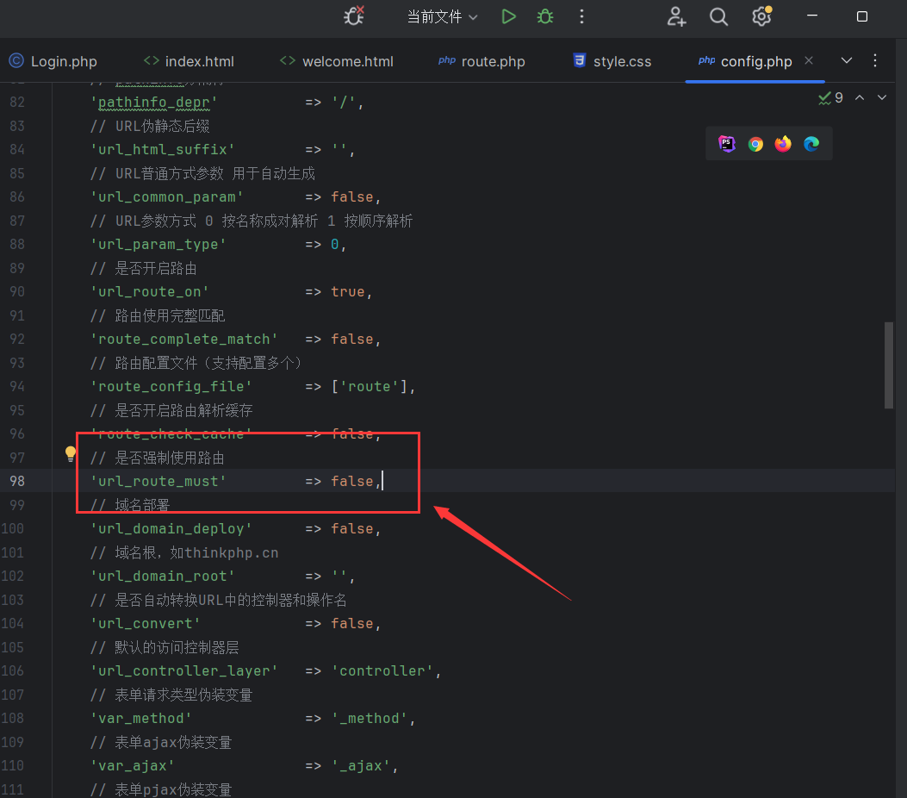This screenshot has width=907, height=798.
Task: Open the add-user collaboration icon
Action: point(676,16)
